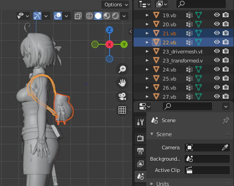This screenshot has height=186, width=234.
Task: Disable 27.vb in renders camera icon
Action: pyautogui.click(x=226, y=96)
